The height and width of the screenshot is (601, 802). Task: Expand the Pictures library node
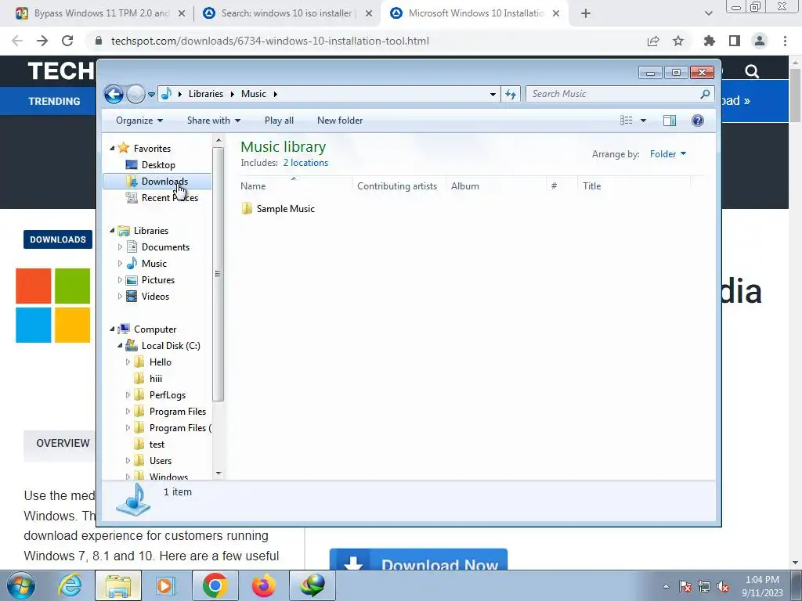point(120,280)
